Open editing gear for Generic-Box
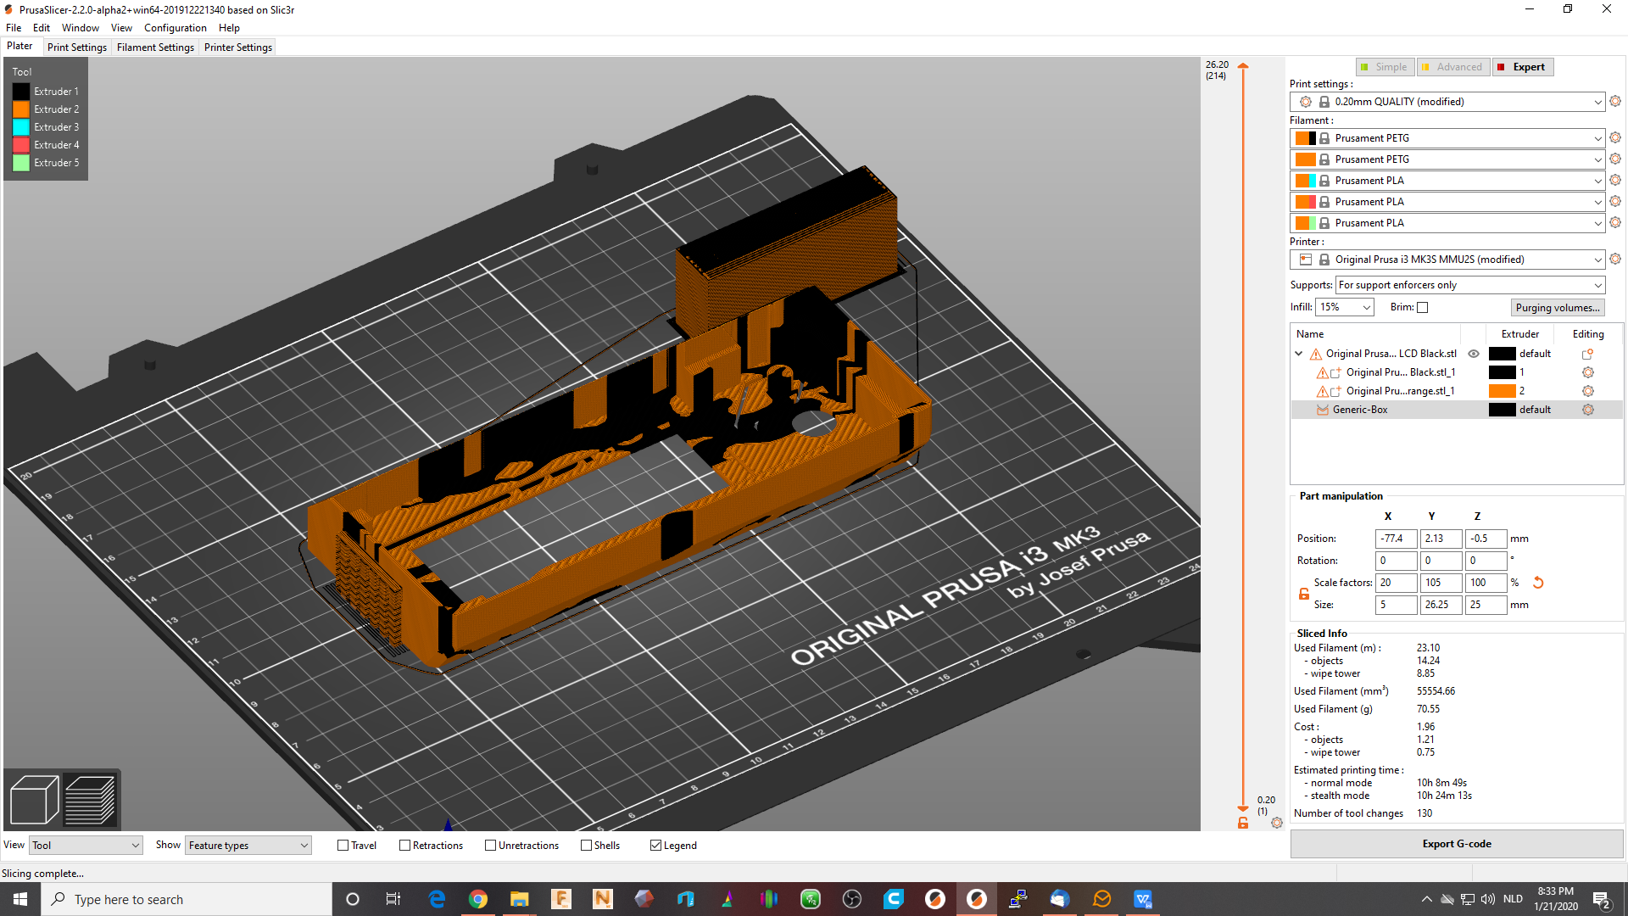The width and height of the screenshot is (1628, 916). [1587, 410]
